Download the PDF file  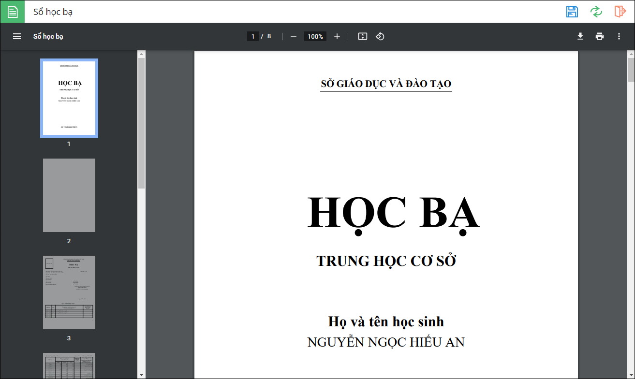click(580, 36)
